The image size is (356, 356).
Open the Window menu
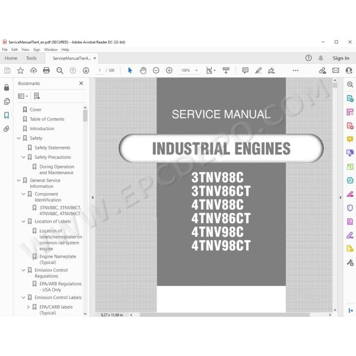tap(51, 49)
